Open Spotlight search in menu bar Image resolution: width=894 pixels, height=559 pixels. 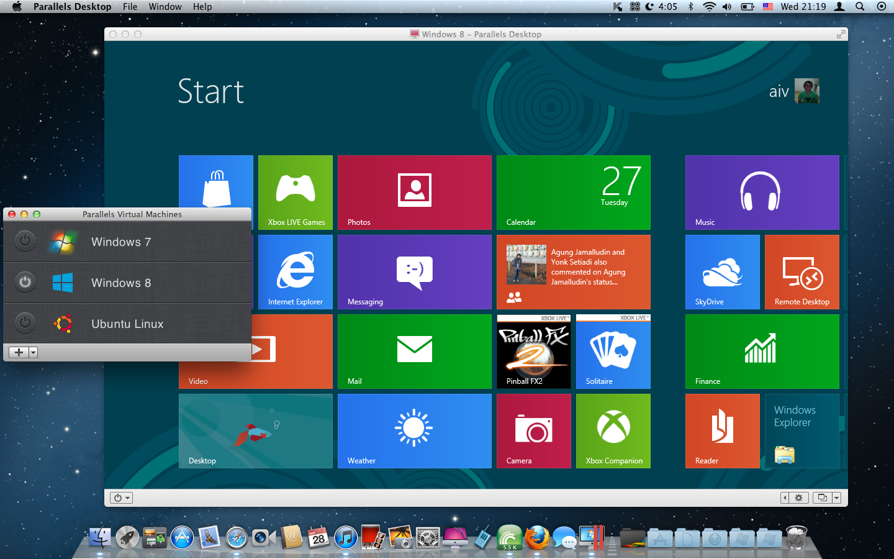pyautogui.click(x=860, y=7)
